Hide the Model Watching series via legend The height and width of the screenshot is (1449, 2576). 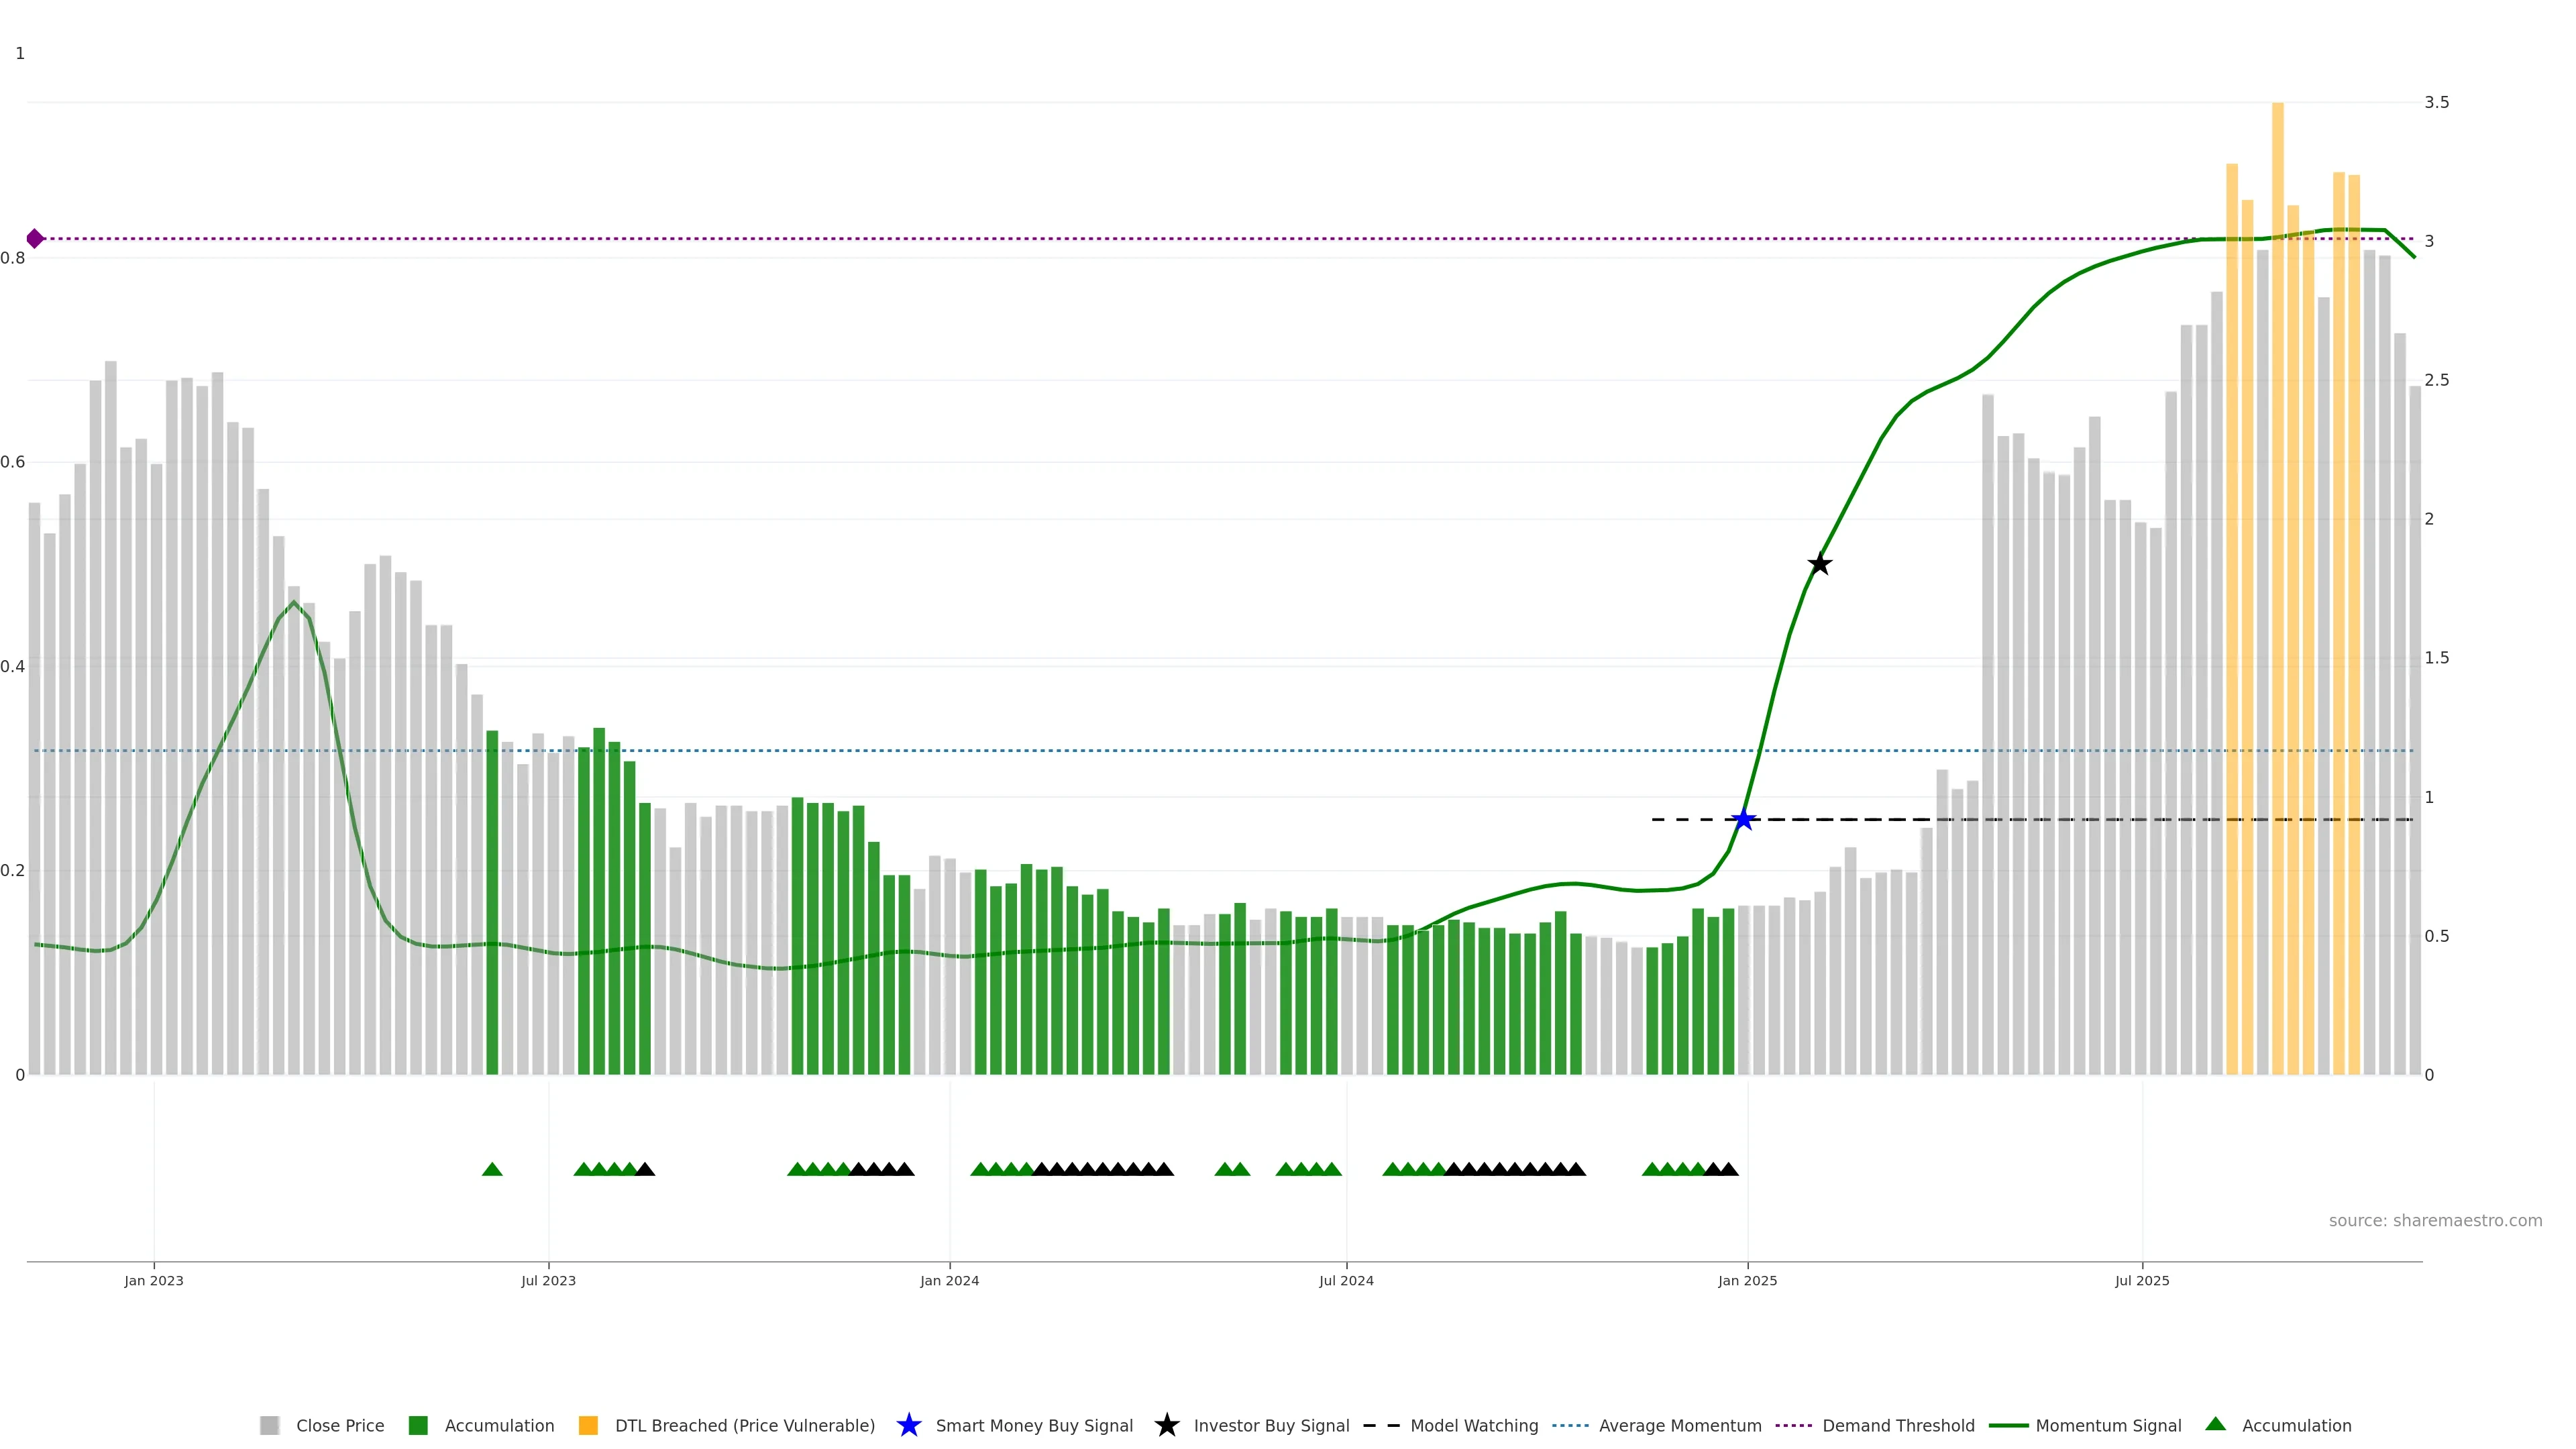1473,1425
